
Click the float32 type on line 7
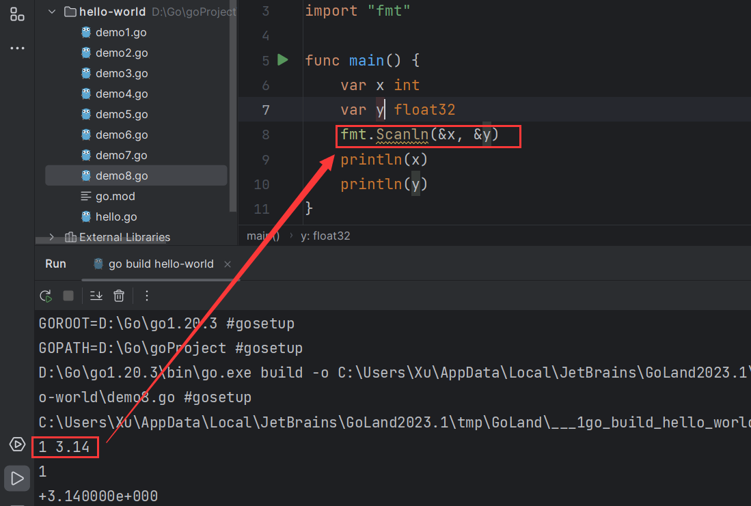click(424, 110)
